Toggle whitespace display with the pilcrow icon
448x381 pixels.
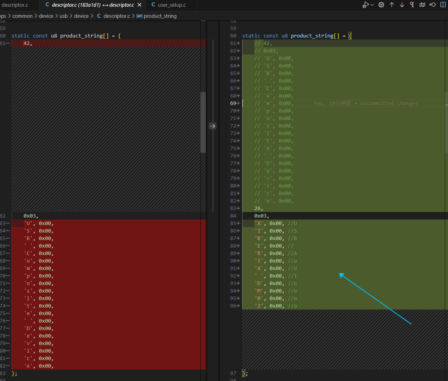point(412,5)
